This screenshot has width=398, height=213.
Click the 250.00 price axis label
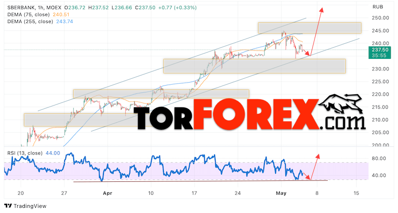(x=380, y=18)
